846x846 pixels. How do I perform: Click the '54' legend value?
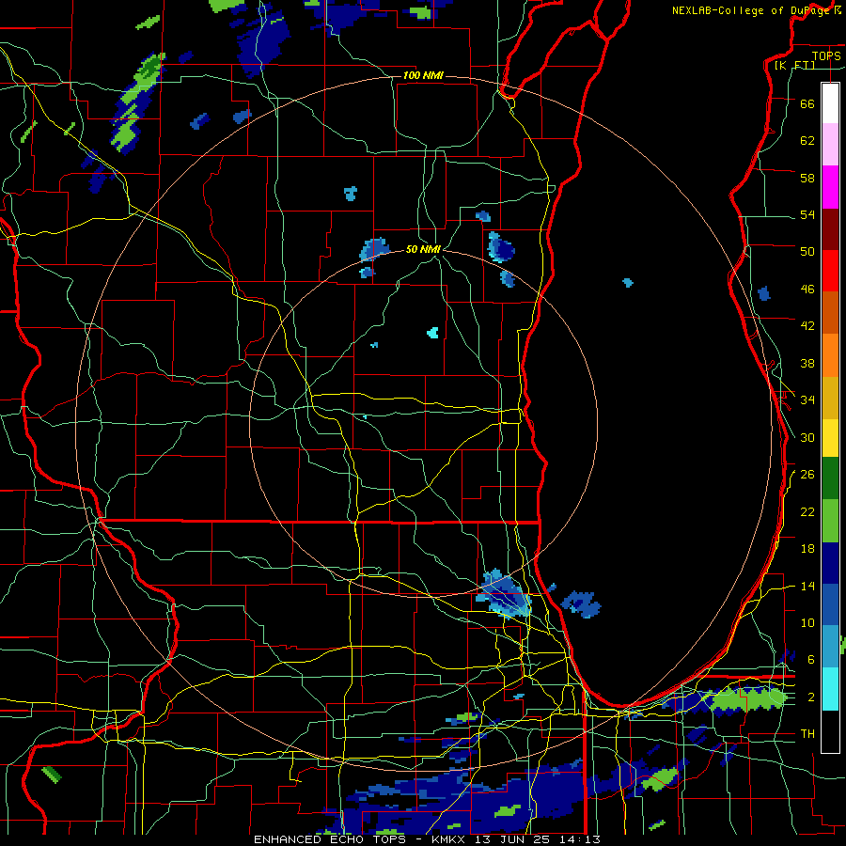(x=807, y=214)
